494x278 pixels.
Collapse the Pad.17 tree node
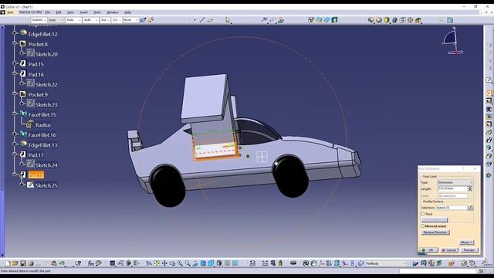pos(15,154)
